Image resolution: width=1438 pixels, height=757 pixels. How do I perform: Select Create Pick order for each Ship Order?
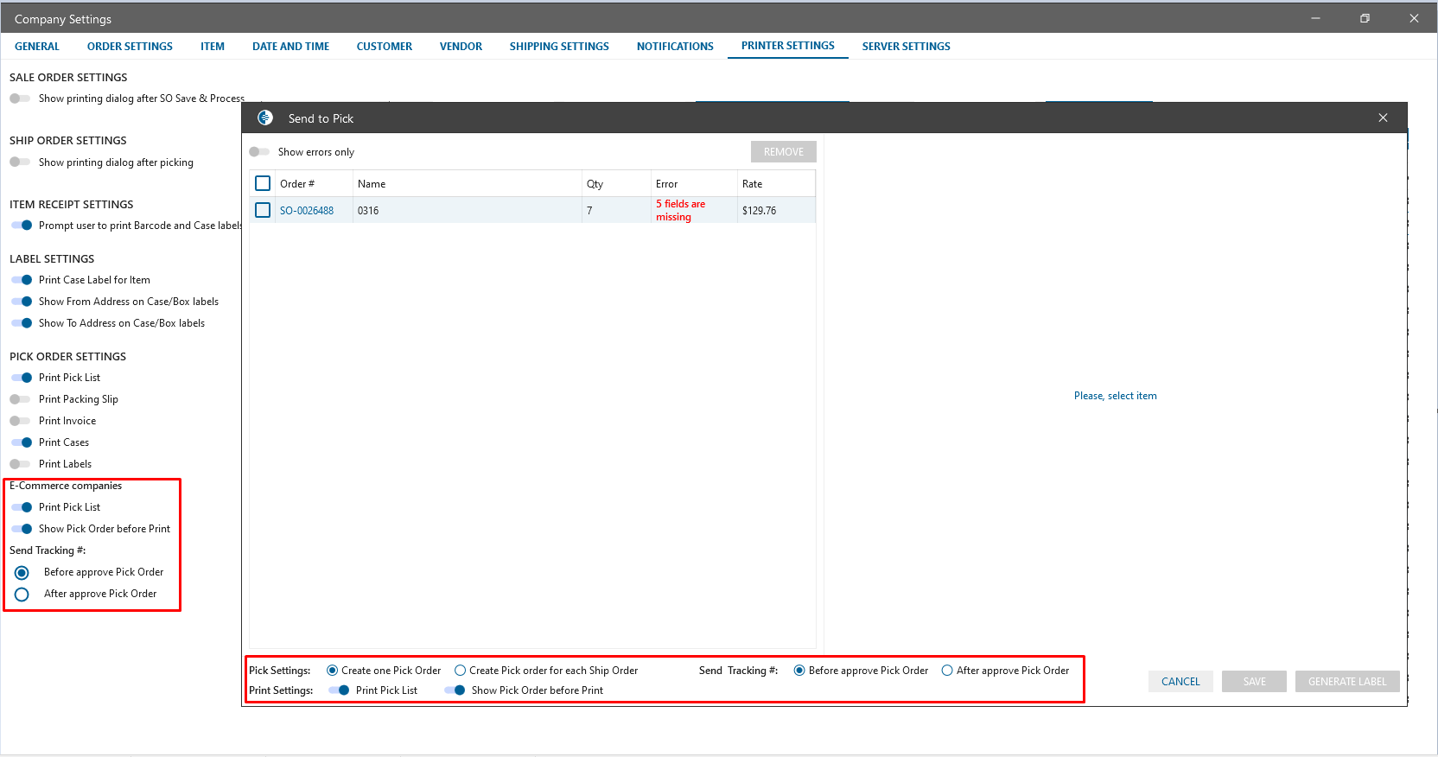[x=460, y=671]
